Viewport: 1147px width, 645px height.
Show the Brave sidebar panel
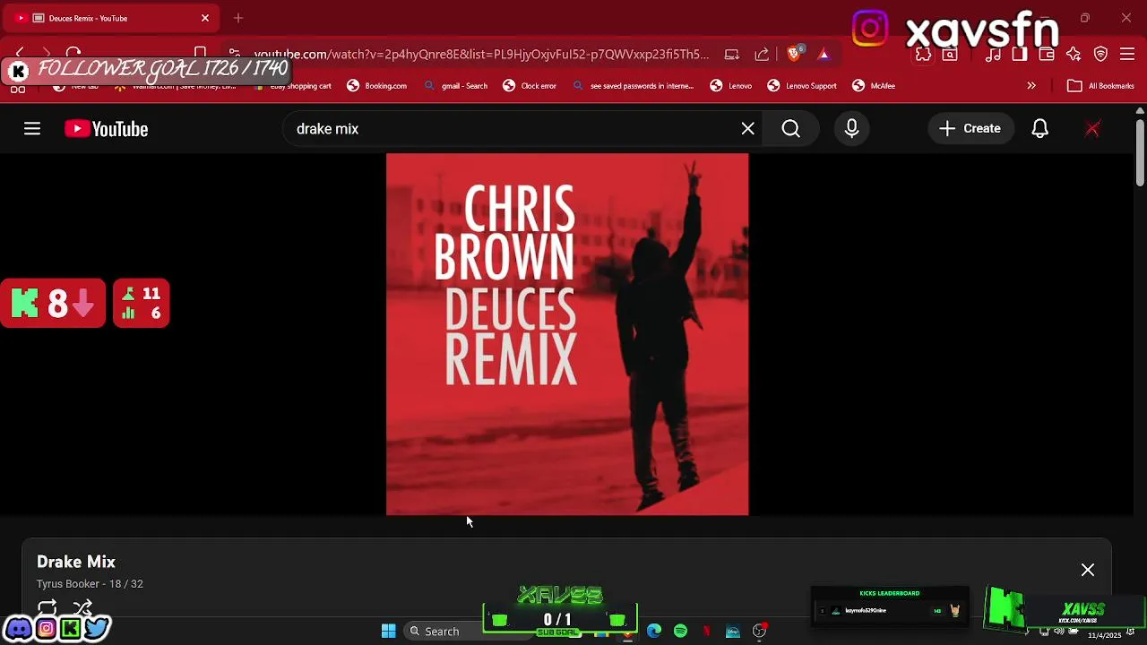click(1020, 55)
